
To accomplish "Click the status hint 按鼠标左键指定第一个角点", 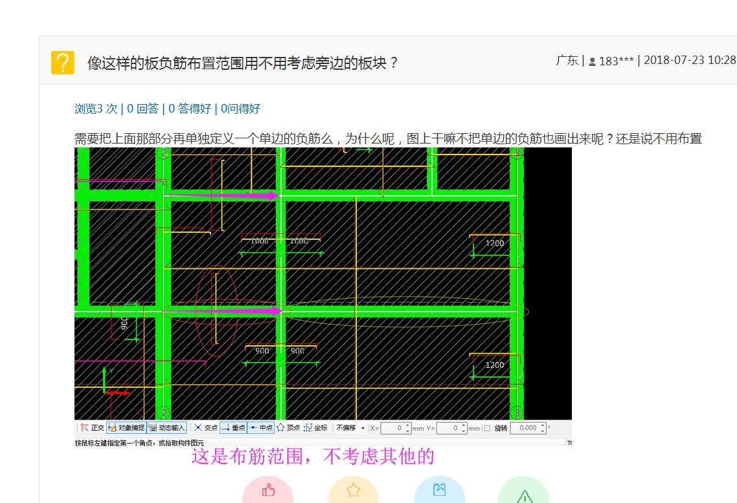I will (x=139, y=442).
